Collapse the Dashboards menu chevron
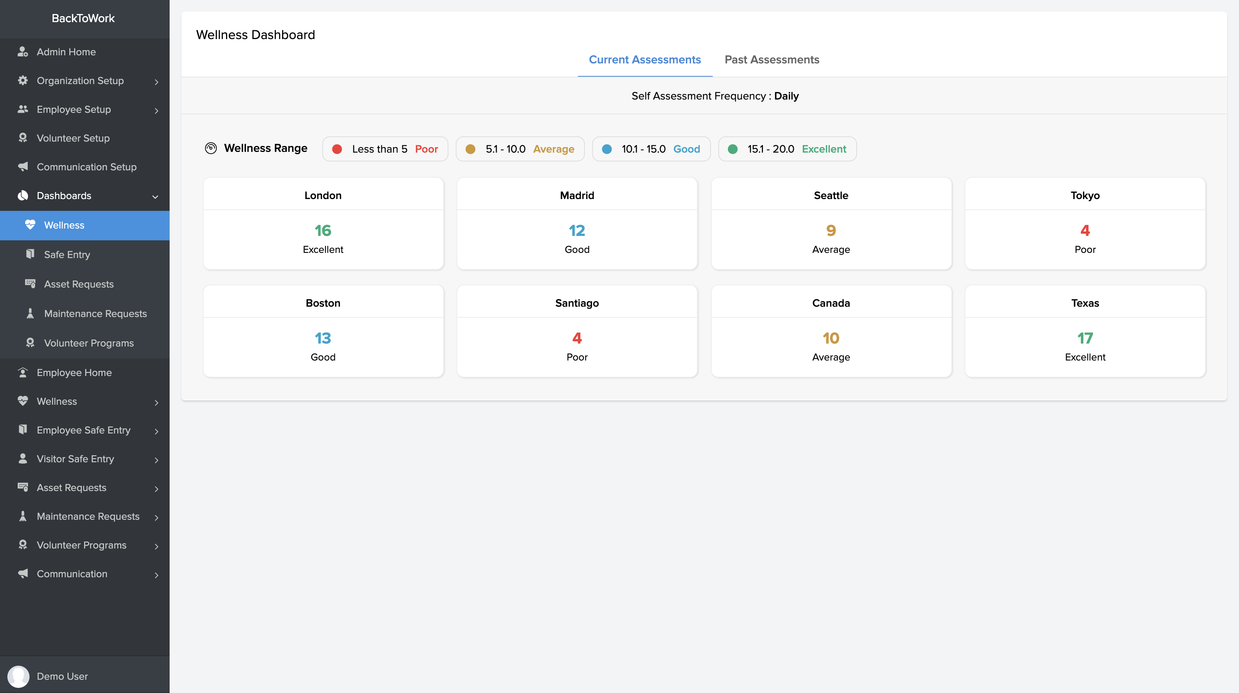This screenshot has height=693, width=1239. (x=155, y=196)
